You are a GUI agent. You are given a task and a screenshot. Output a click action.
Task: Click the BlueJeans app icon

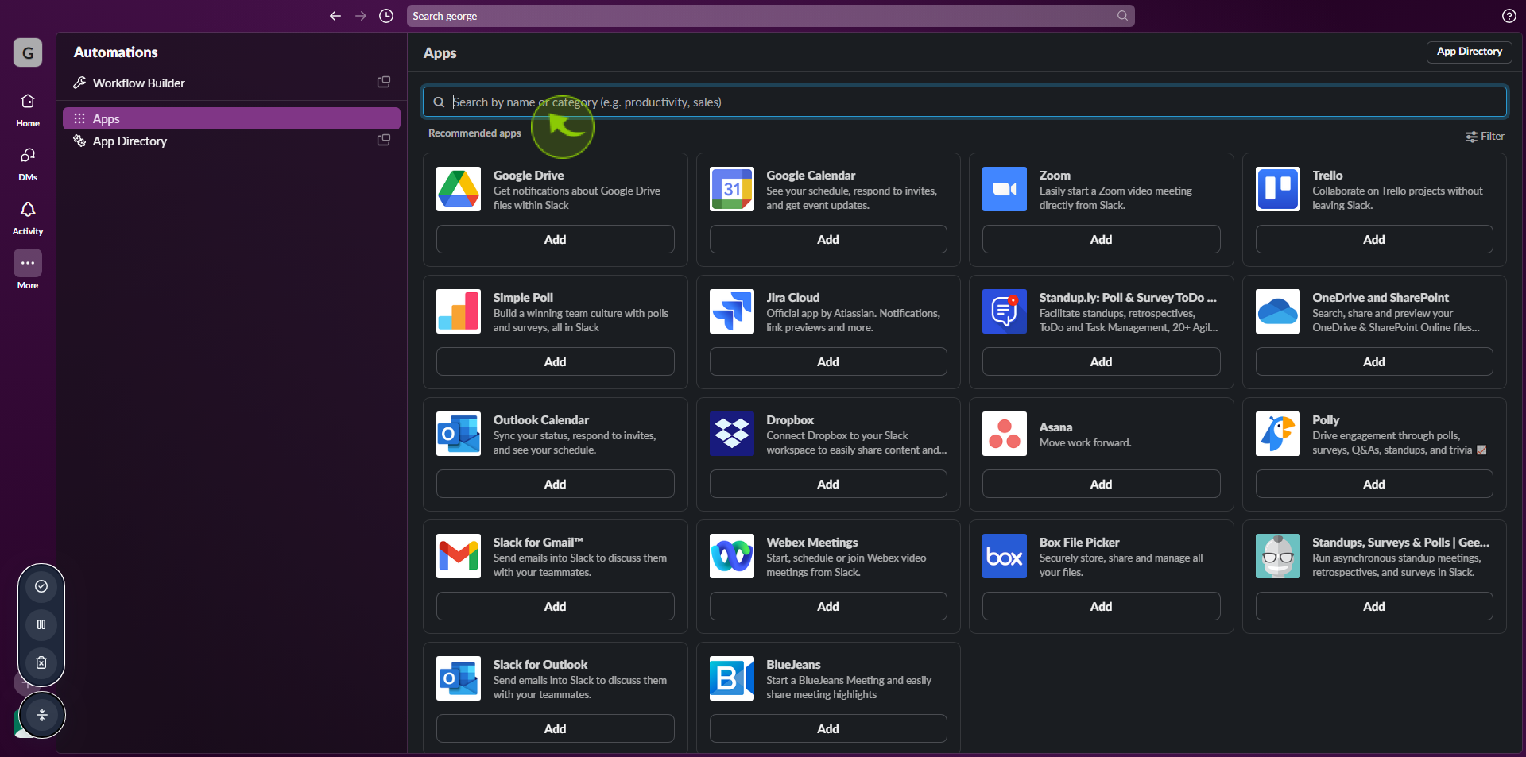click(x=732, y=678)
